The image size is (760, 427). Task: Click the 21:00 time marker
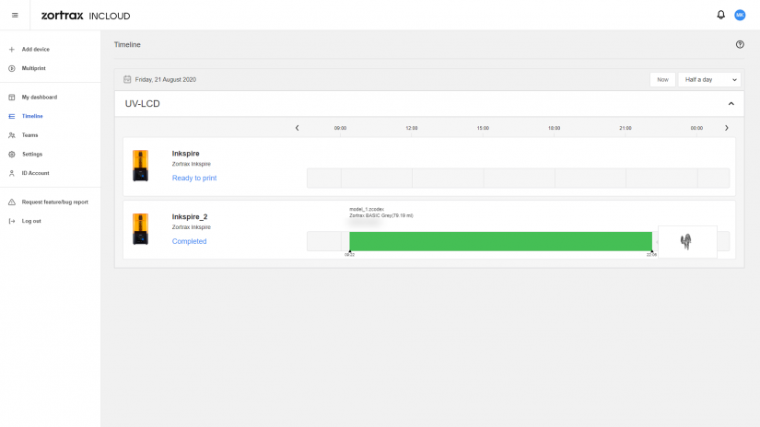coord(626,128)
